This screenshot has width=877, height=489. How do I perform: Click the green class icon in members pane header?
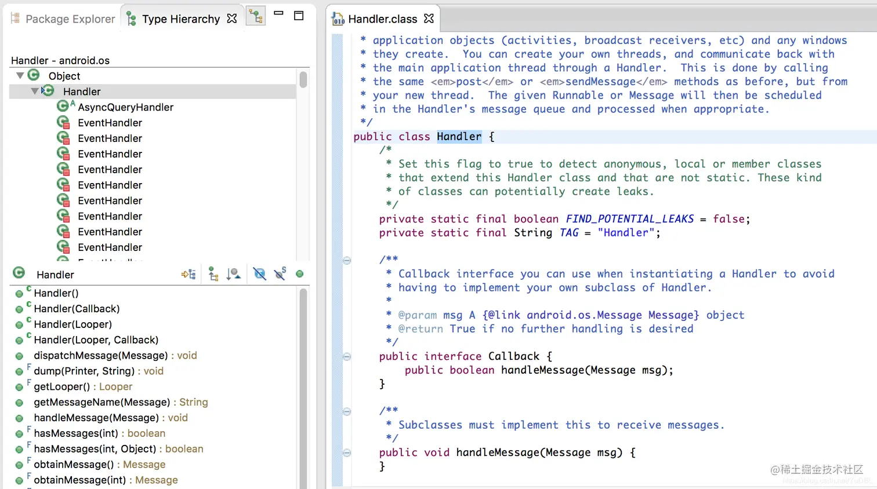click(x=19, y=273)
